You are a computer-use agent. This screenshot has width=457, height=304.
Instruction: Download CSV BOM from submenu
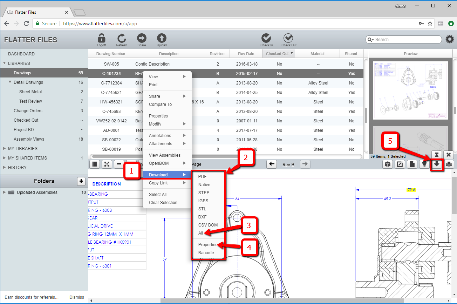point(208,225)
